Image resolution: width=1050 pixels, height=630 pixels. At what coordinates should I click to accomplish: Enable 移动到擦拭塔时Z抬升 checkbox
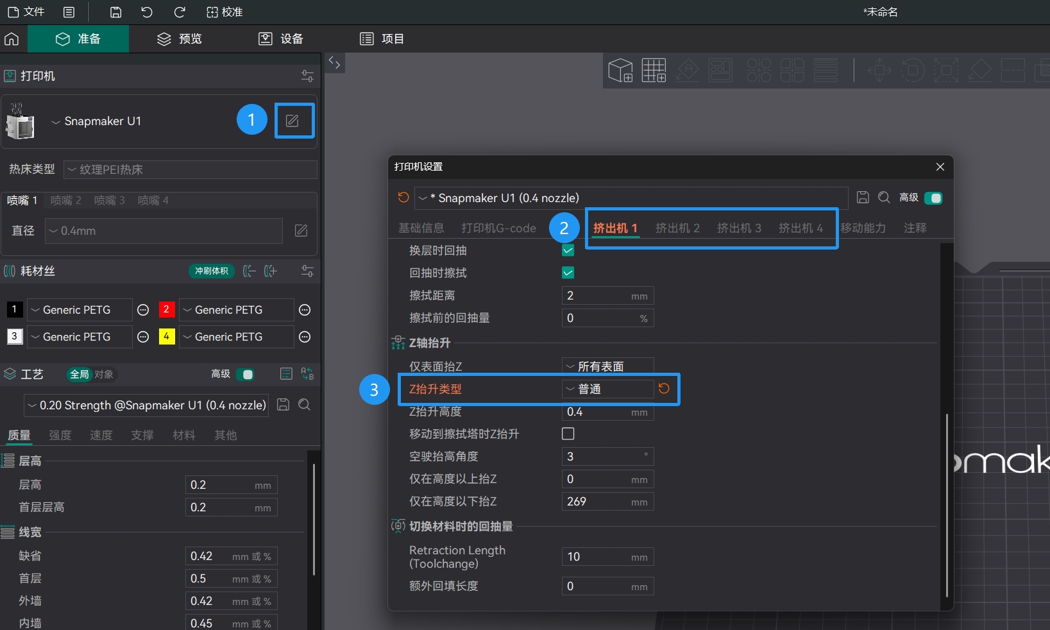568,434
